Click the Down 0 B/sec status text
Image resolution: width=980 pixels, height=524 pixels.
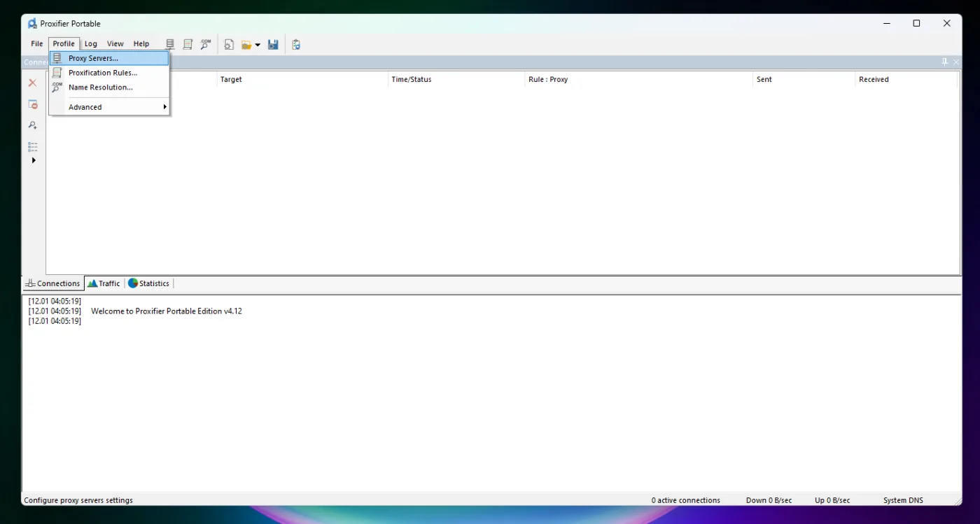769,500
